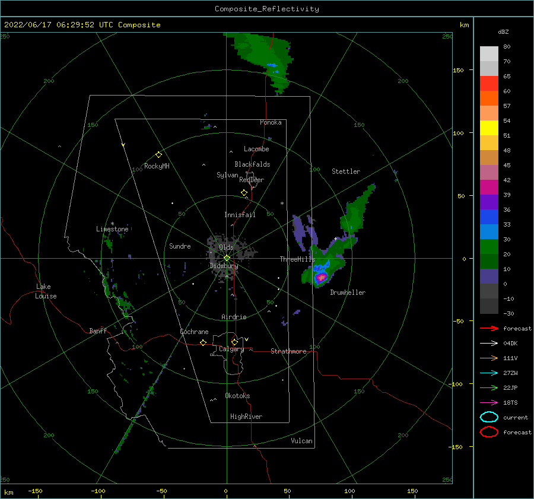Click the Strathmore label
534x499 pixels.
(288, 351)
